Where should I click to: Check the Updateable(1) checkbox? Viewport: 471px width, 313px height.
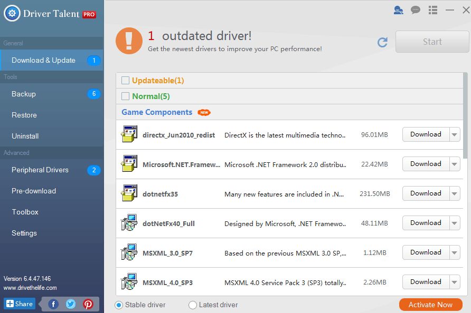(125, 80)
